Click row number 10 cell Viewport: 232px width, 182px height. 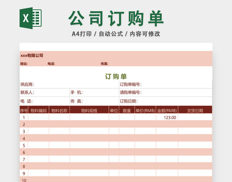coord(24,179)
